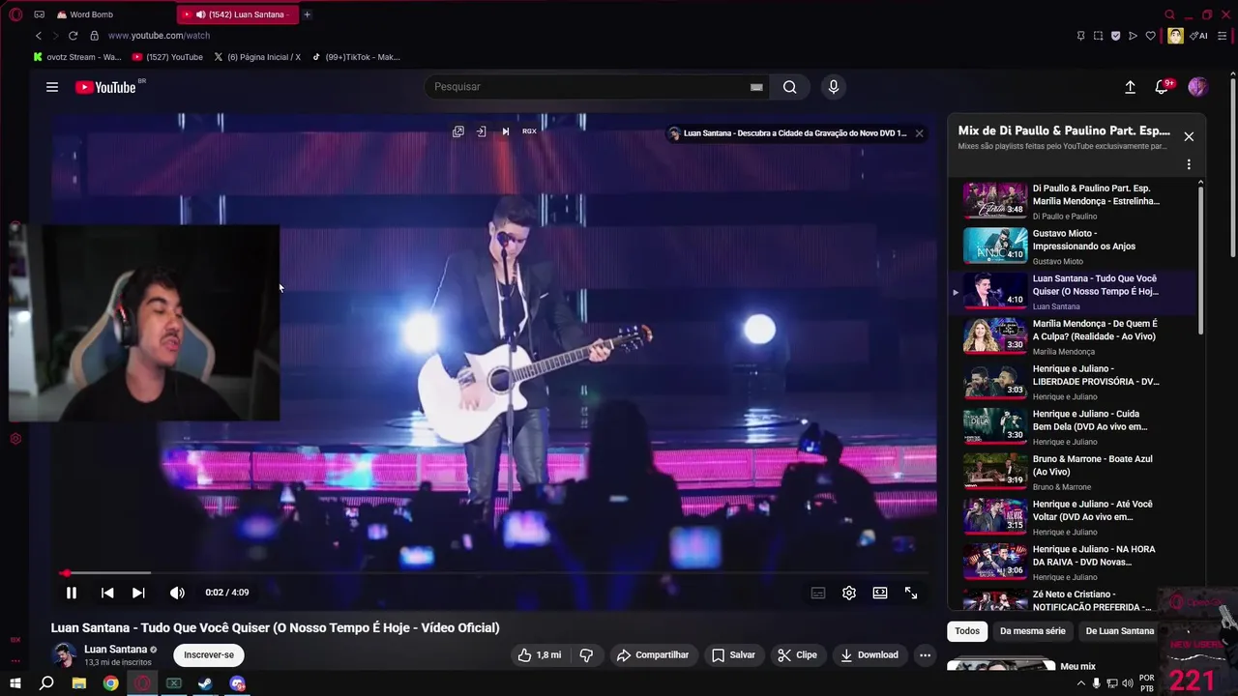Play Bruno & Marrone Boate Azul

click(1074, 471)
